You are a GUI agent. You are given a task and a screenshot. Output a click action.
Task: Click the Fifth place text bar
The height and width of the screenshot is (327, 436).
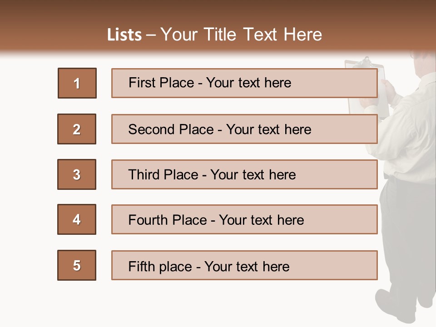[x=244, y=265]
